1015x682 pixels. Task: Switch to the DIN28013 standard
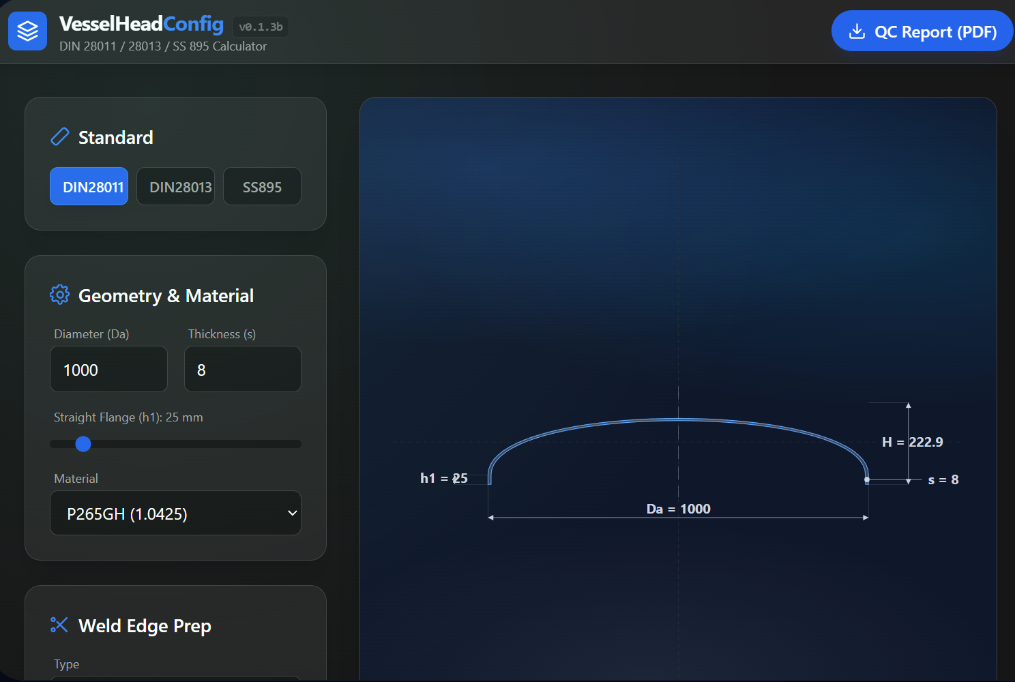[176, 186]
